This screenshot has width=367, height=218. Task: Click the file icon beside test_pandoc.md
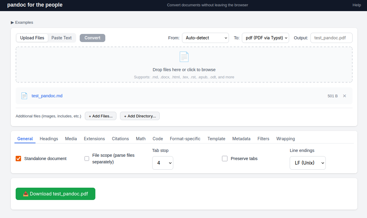pyautogui.click(x=24, y=96)
